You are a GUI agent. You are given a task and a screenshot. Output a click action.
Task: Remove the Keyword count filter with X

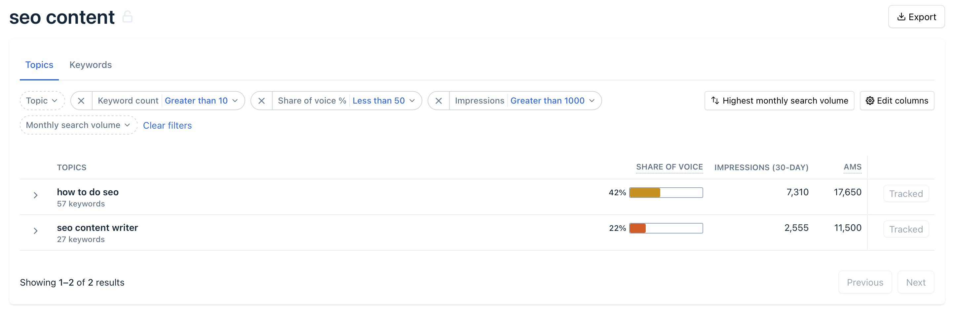tap(81, 101)
